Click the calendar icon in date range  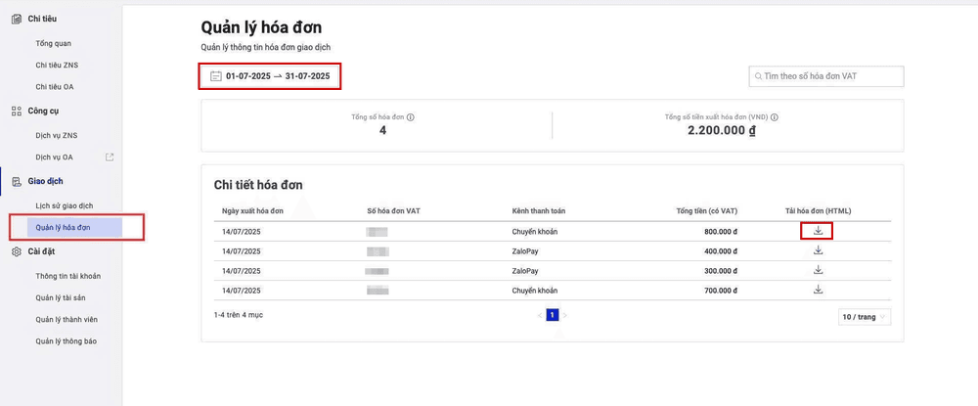coord(216,76)
